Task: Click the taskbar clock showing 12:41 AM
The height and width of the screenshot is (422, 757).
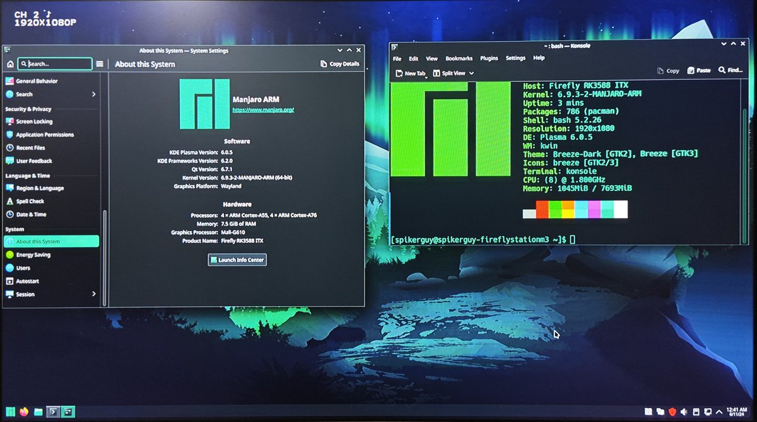Action: pos(737,412)
